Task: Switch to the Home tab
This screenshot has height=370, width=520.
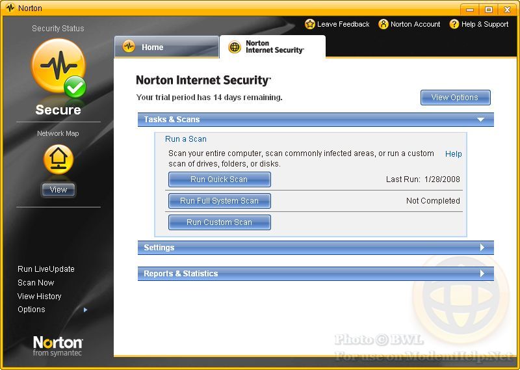Action: (166, 47)
